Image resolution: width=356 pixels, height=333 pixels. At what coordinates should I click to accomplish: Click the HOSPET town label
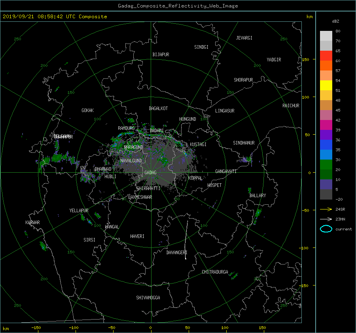pyautogui.click(x=214, y=185)
